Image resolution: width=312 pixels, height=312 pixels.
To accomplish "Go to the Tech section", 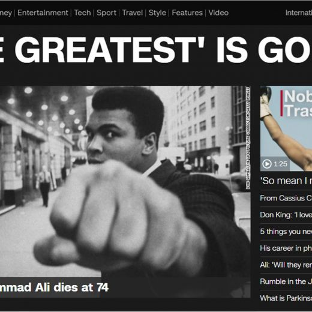I will pyautogui.click(x=82, y=13).
